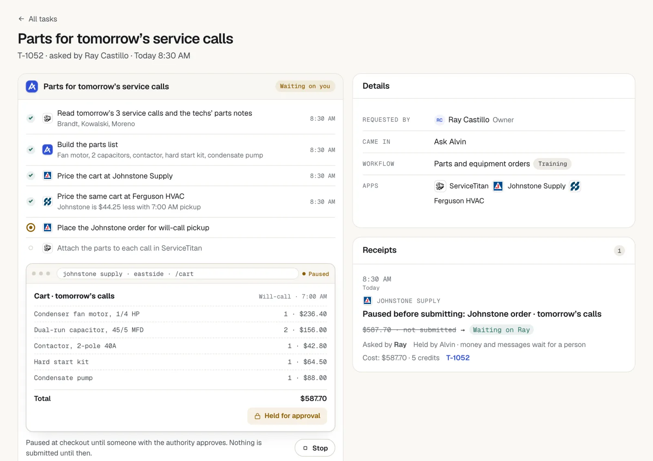Image resolution: width=653 pixels, height=461 pixels.
Task: Click Johnstone icon on Place the Johnstone order step
Action: click(x=47, y=228)
